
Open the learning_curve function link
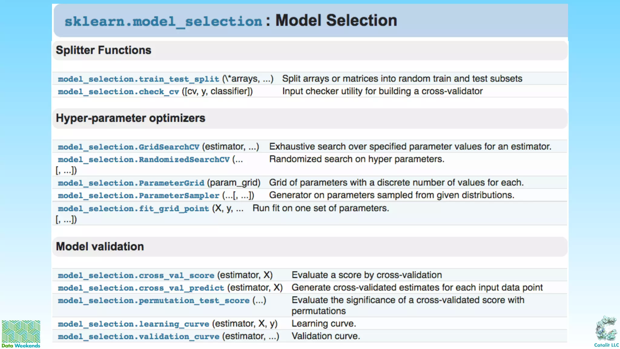[134, 324]
